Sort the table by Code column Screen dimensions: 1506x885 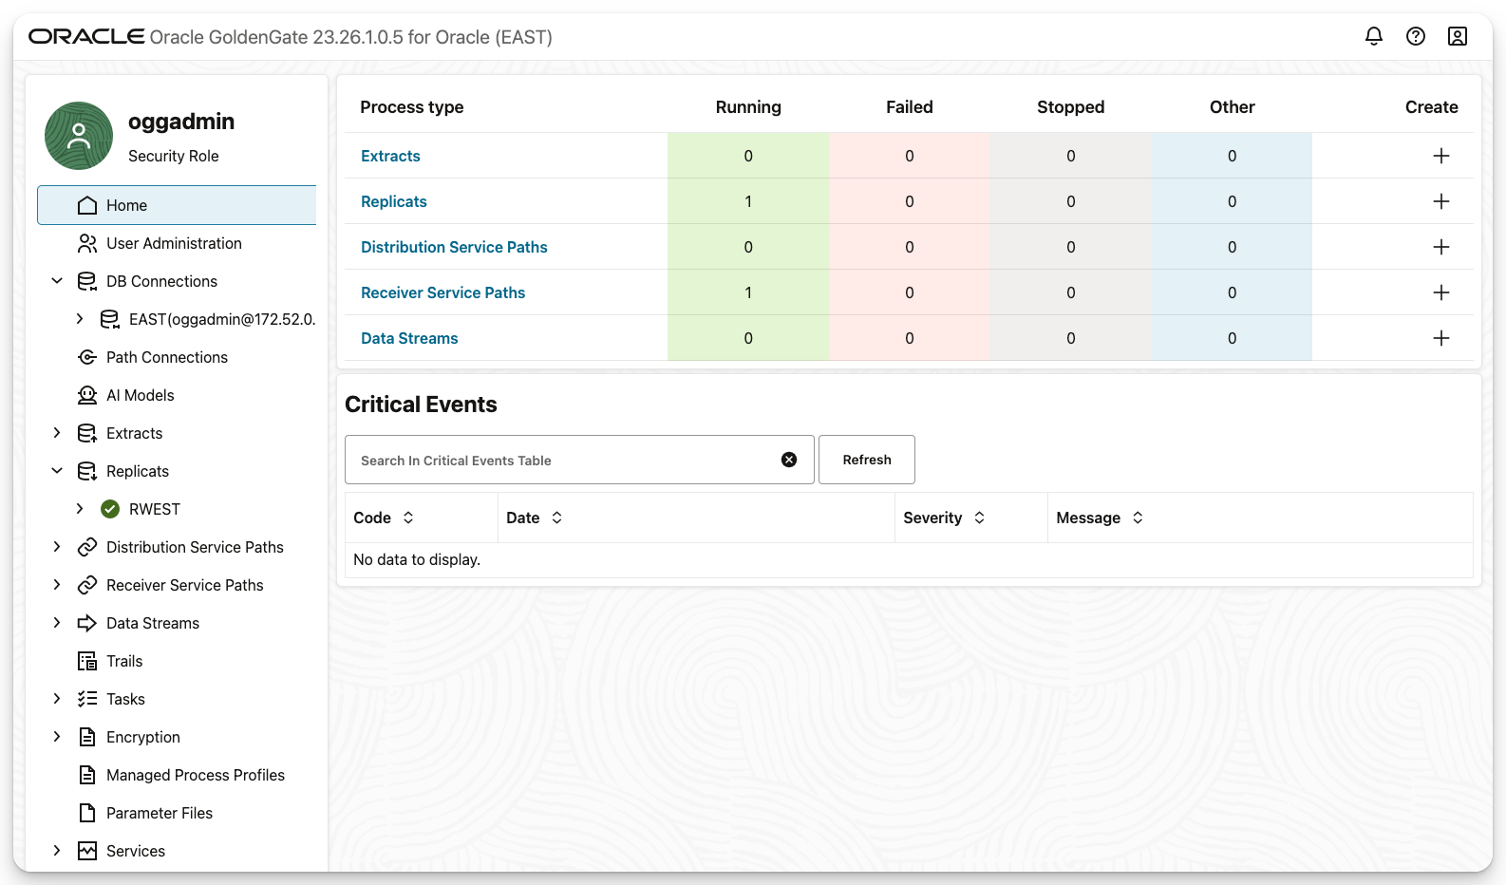click(408, 518)
